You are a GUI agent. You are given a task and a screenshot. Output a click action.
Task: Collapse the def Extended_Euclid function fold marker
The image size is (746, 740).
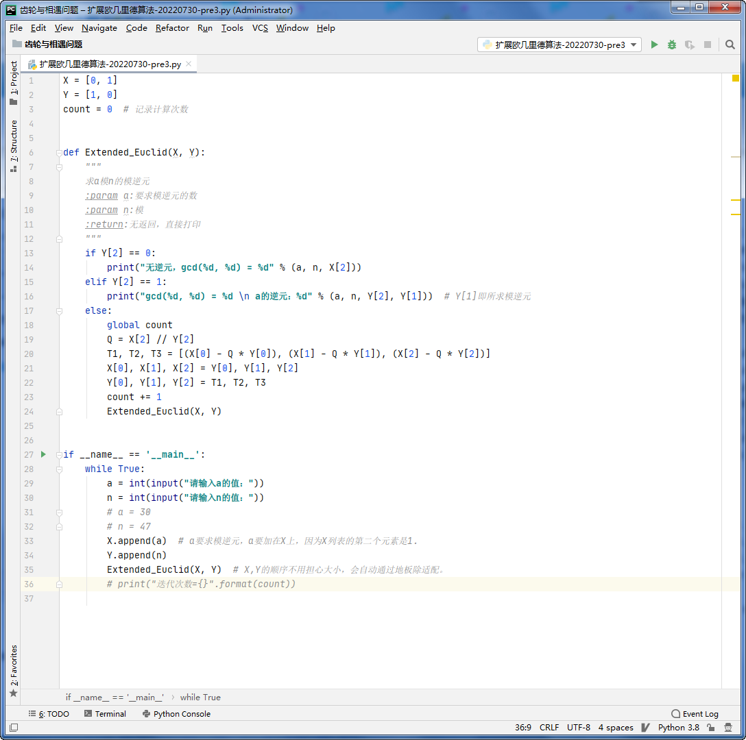[x=59, y=153]
